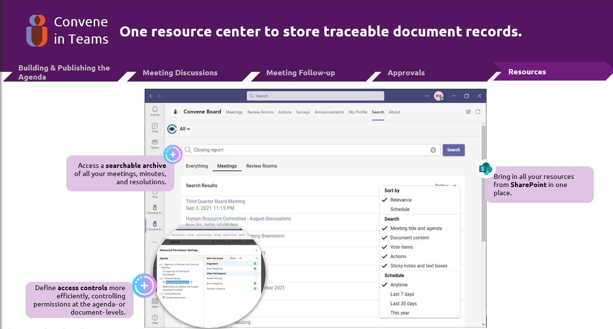
Task: Toggle access switch for Azalea Metorga
Action: pyautogui.click(x=256, y=278)
